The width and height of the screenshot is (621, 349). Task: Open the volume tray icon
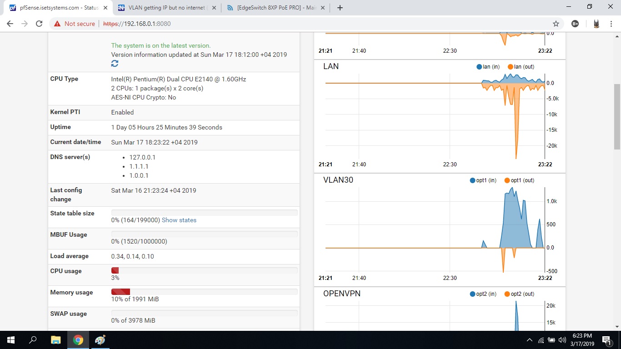click(x=562, y=340)
